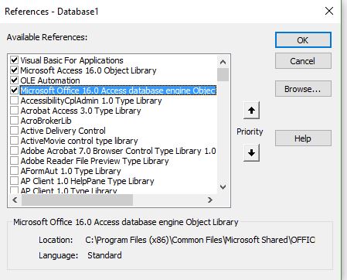Check Acrobat Access 3.0 Type Library
The width and height of the screenshot is (347, 280).
[14, 111]
